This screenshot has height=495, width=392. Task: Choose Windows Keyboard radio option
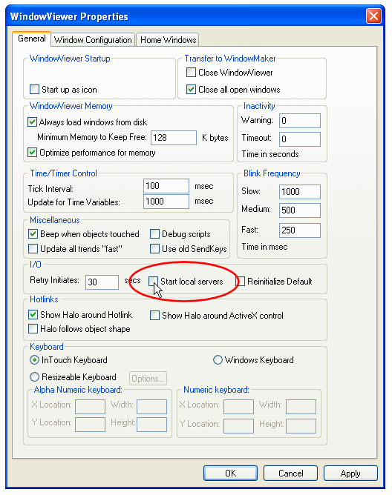(218, 360)
